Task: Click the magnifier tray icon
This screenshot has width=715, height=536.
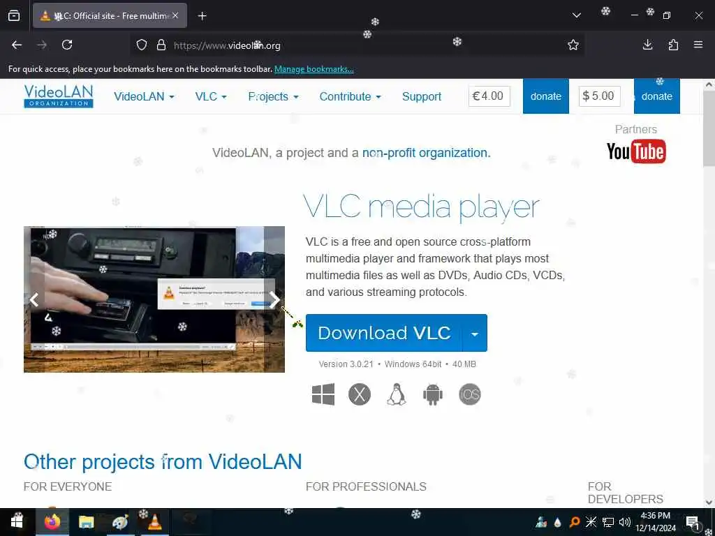Action: pos(574,522)
